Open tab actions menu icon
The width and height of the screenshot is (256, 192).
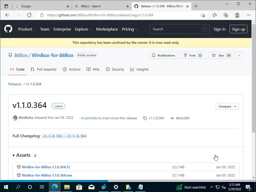click(6, 6)
